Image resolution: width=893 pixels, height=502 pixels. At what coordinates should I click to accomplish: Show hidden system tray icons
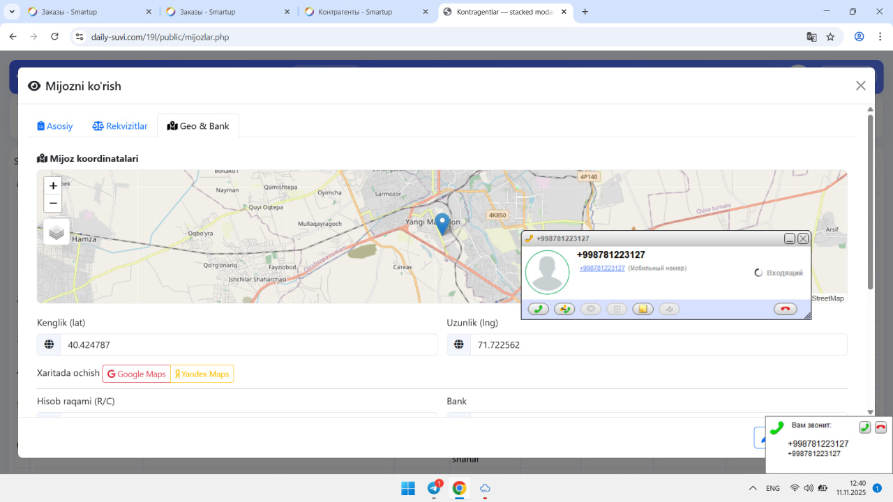point(753,488)
